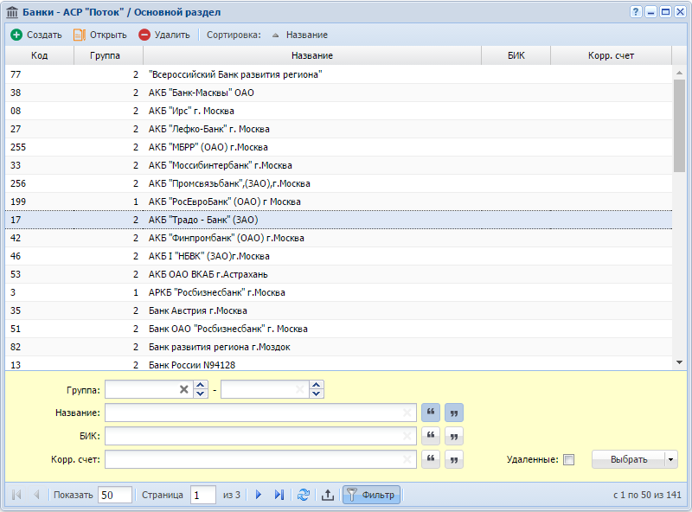The image size is (692, 512).
Task: Jump to the last page
Action: click(279, 495)
